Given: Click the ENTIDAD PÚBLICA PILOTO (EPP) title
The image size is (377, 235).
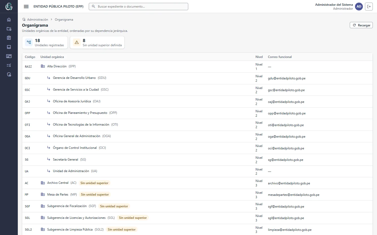Looking at the screenshot, I should (58, 7).
